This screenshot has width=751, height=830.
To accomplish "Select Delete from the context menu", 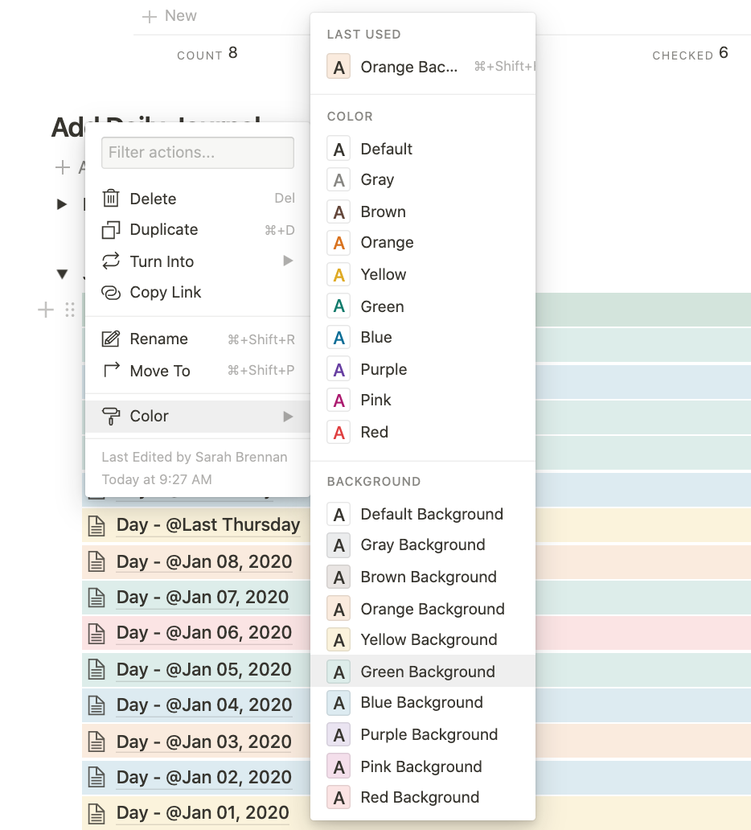I will 198,199.
